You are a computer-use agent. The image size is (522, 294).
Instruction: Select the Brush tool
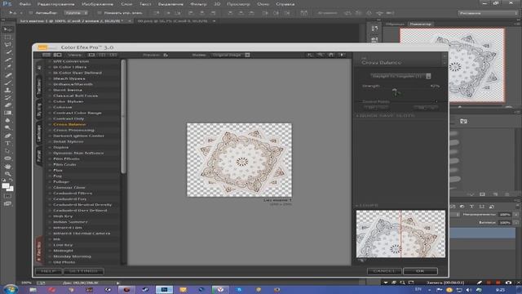7,82
